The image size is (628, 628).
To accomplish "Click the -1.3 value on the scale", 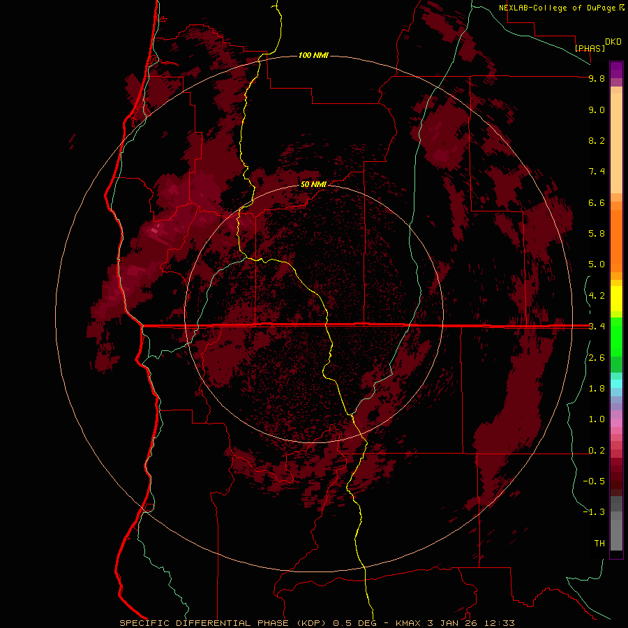I will (x=594, y=512).
